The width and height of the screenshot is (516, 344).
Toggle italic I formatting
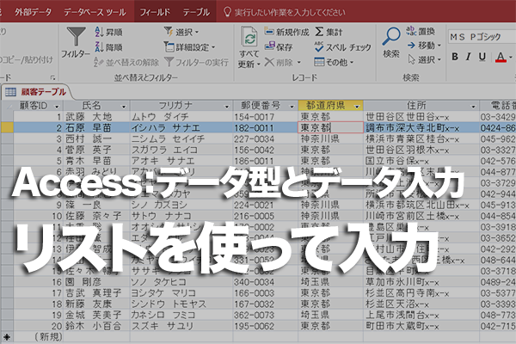click(469, 57)
